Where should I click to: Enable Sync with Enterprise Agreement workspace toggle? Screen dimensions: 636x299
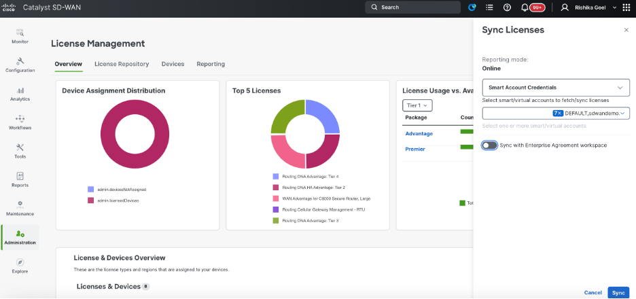[490, 145]
